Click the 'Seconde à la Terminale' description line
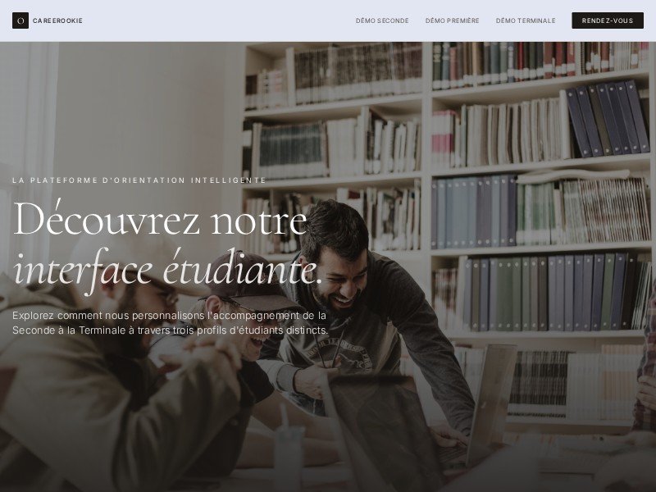656x492 pixels. coord(171,330)
